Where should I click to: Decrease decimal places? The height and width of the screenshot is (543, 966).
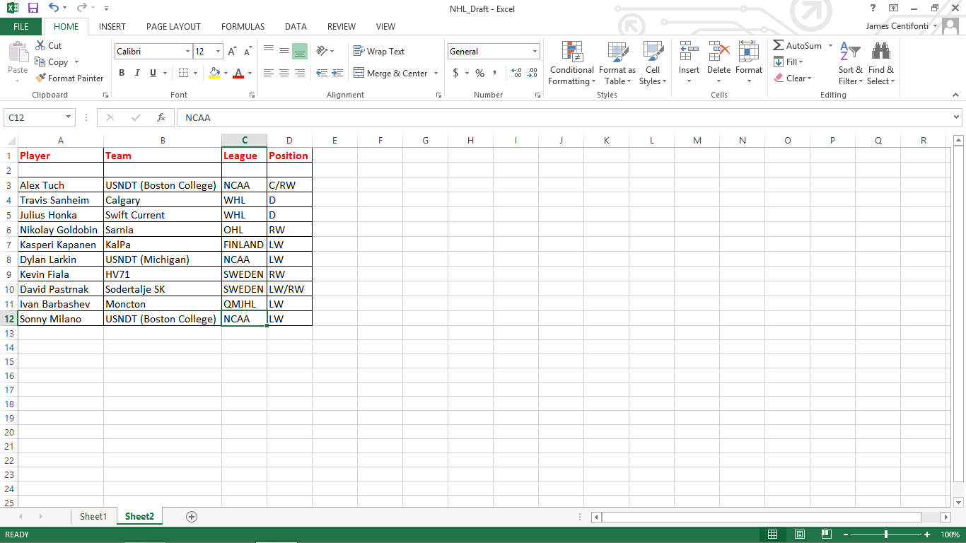532,74
